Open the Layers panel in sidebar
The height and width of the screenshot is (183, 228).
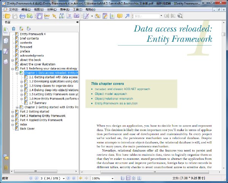pyautogui.click(x=6, y=62)
